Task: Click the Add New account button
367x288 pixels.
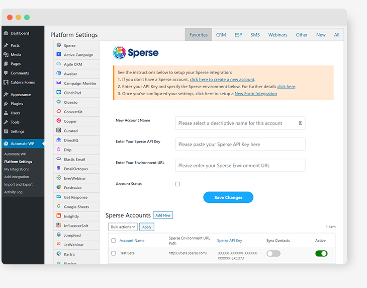Action: tap(163, 215)
